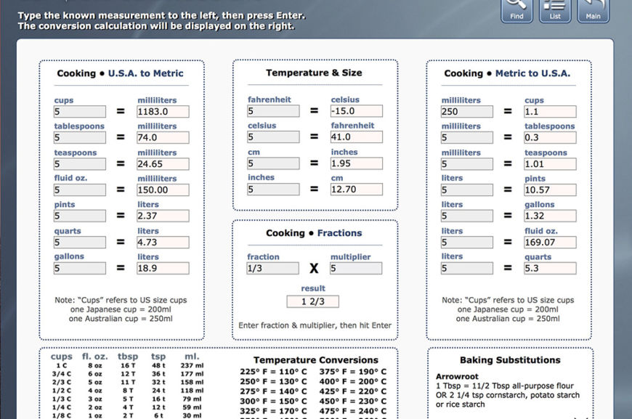Click the milliliters result showing 1183.0
Viewport: 632px width, 419px height.
pos(163,112)
